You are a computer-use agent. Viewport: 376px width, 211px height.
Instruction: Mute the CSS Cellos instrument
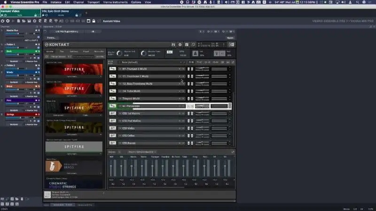(192, 136)
